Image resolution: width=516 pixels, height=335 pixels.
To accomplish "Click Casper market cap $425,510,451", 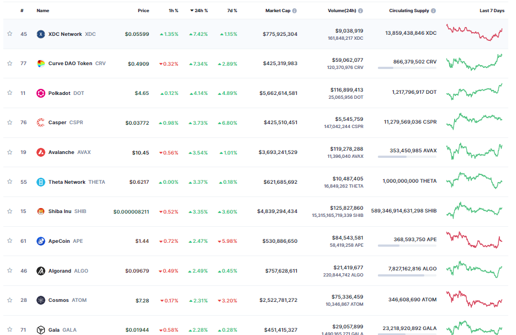I will pos(281,123).
